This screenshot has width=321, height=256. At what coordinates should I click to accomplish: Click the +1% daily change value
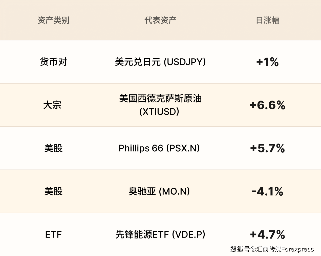tap(267, 62)
